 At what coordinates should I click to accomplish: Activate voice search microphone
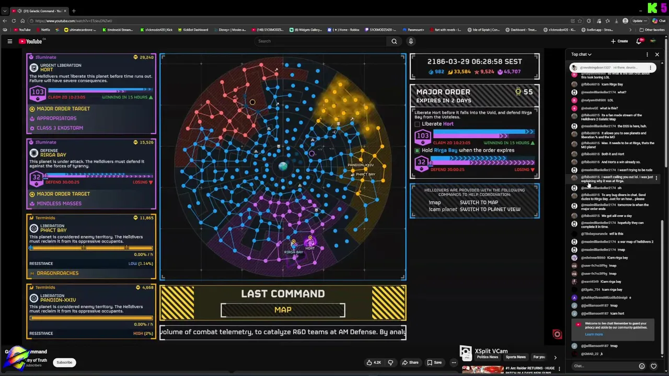[x=411, y=41]
